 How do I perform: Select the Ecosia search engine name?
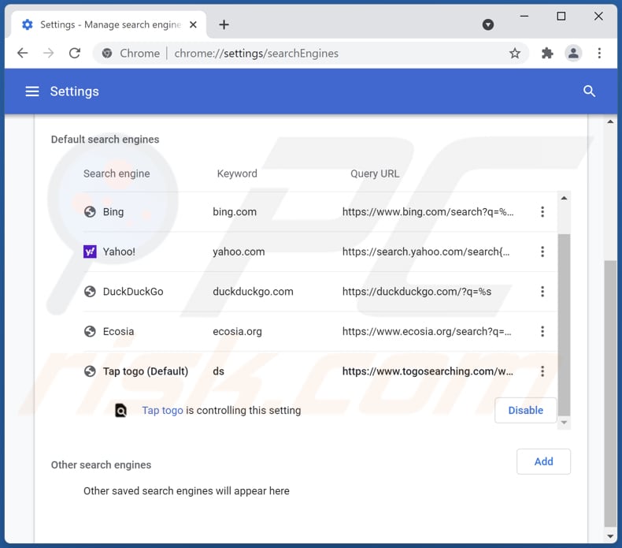click(118, 331)
